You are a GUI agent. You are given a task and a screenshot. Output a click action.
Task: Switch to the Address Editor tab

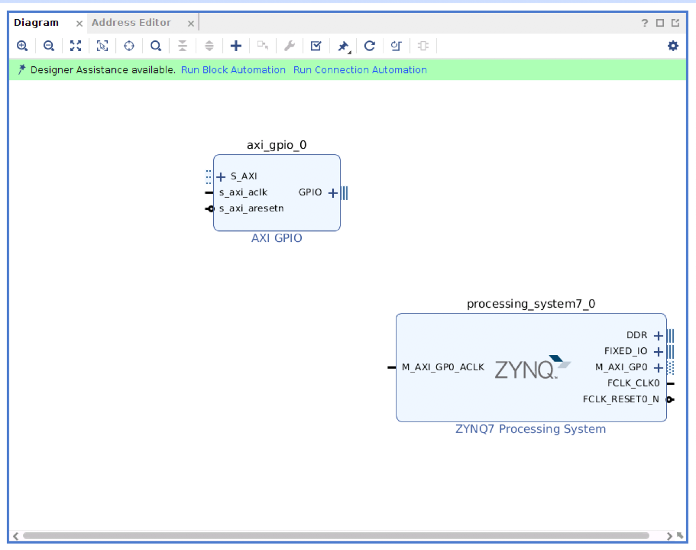pos(131,23)
